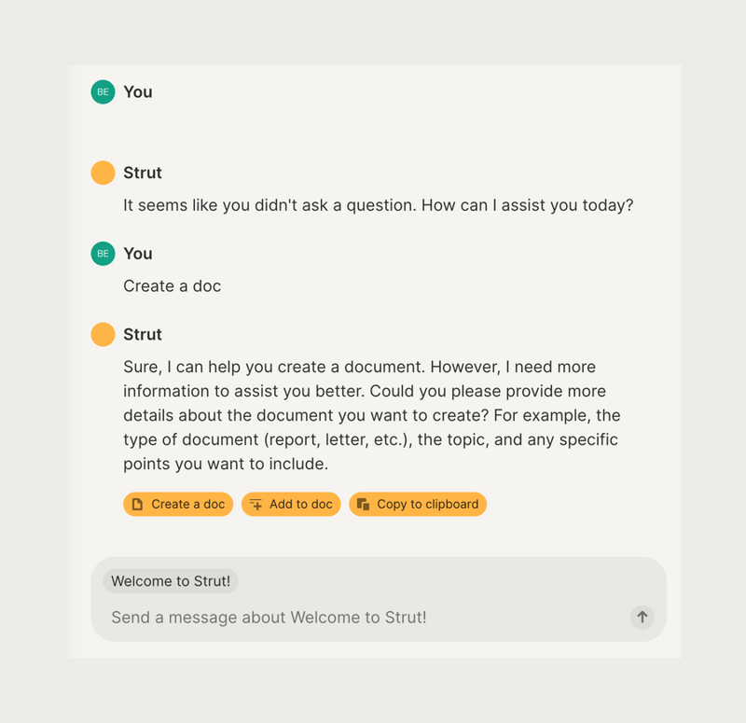The width and height of the screenshot is (746, 723).
Task: Click the document icon on Create a doc chip
Action: click(x=136, y=504)
